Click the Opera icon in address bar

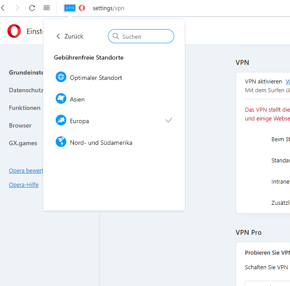pyautogui.click(x=82, y=8)
